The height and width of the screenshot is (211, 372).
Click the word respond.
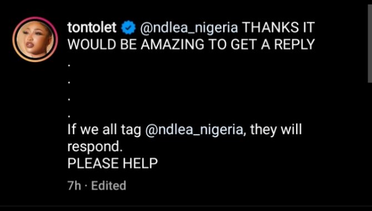[94, 147]
